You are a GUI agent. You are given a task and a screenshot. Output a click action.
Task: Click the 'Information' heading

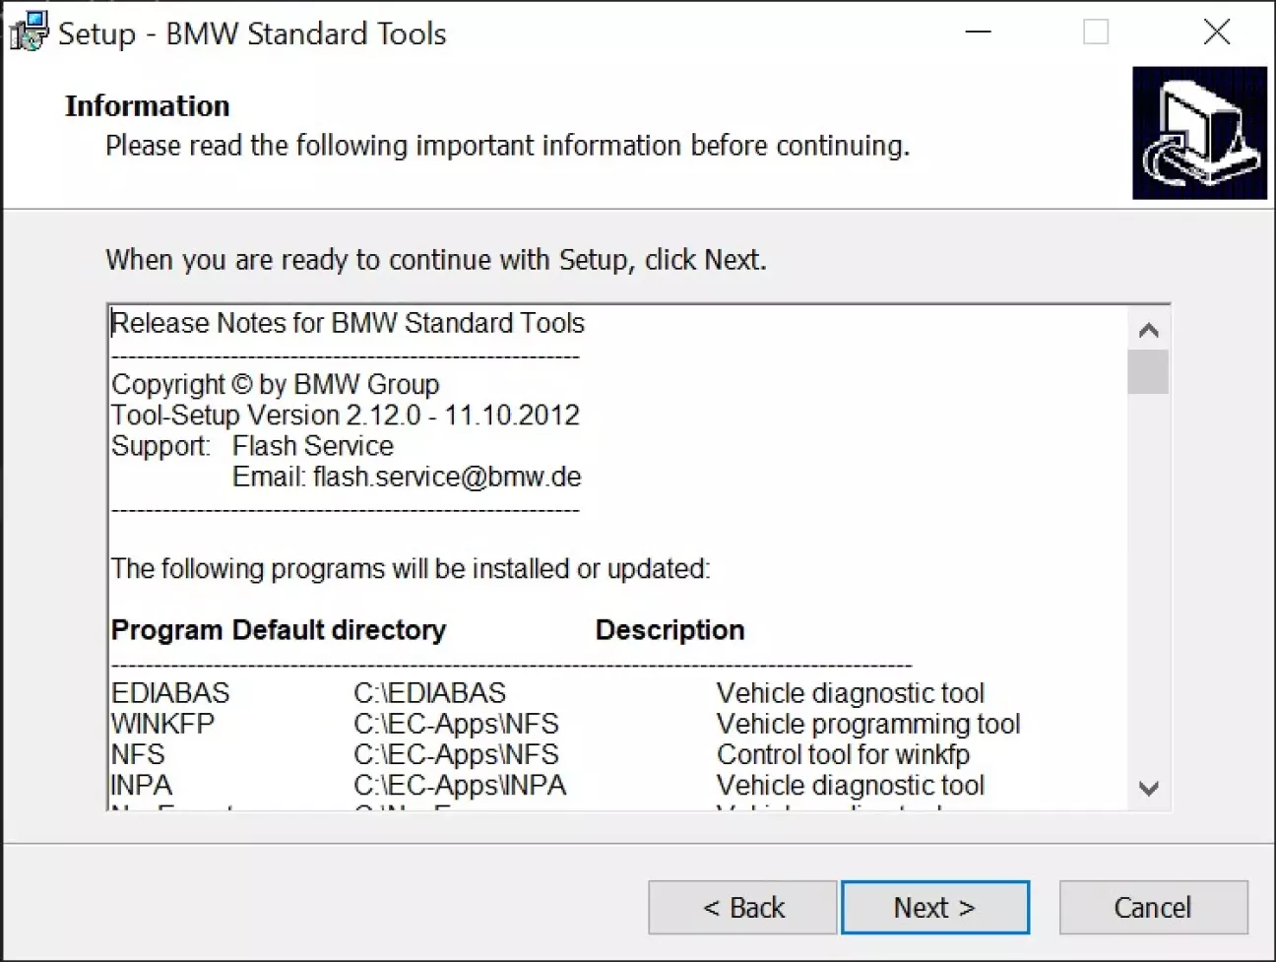click(x=147, y=105)
